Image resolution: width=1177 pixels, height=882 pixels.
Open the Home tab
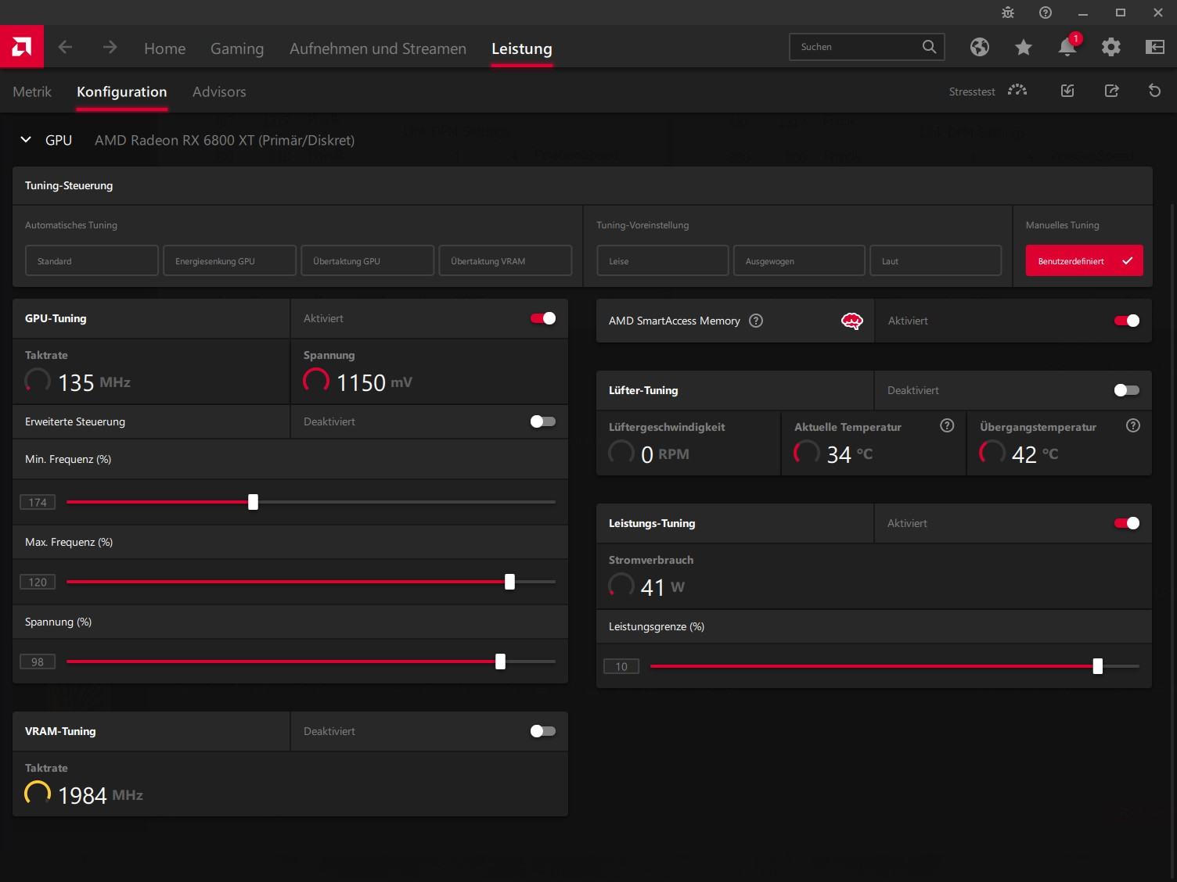point(165,48)
